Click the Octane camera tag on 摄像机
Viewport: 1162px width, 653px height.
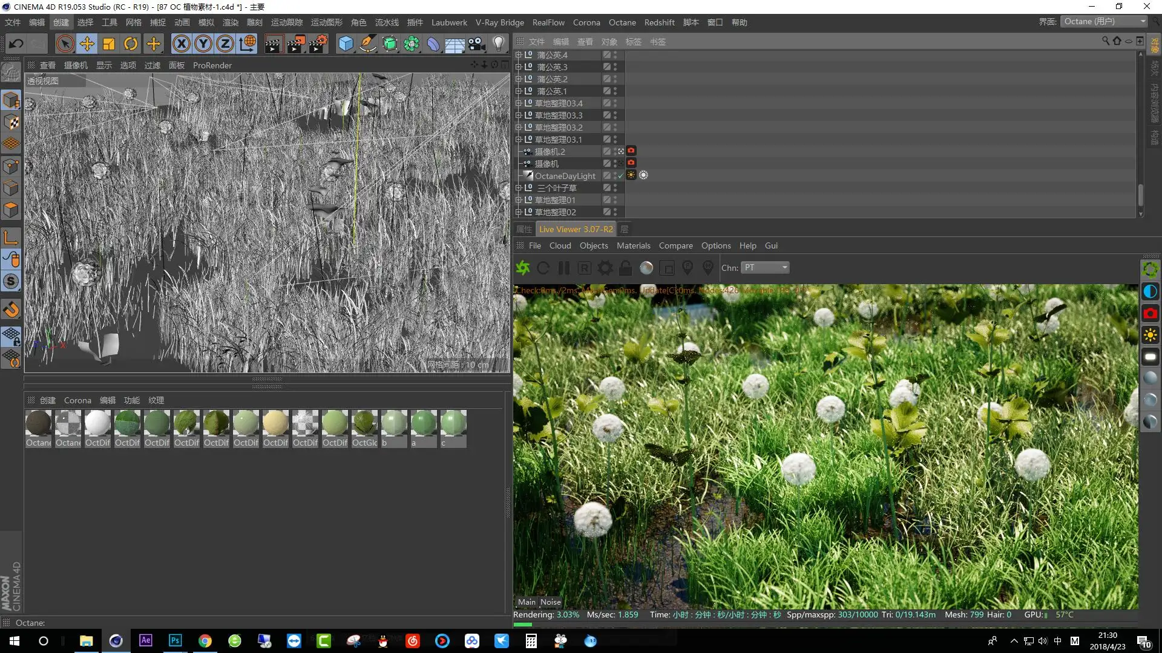(x=631, y=163)
